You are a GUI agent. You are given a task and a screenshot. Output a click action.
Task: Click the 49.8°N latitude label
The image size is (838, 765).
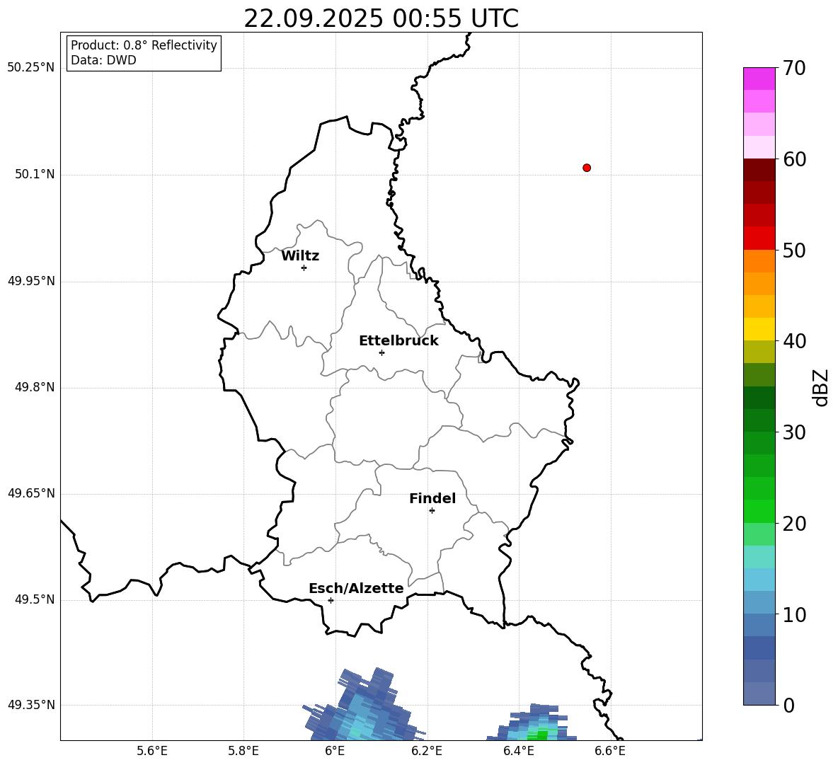[35, 387]
